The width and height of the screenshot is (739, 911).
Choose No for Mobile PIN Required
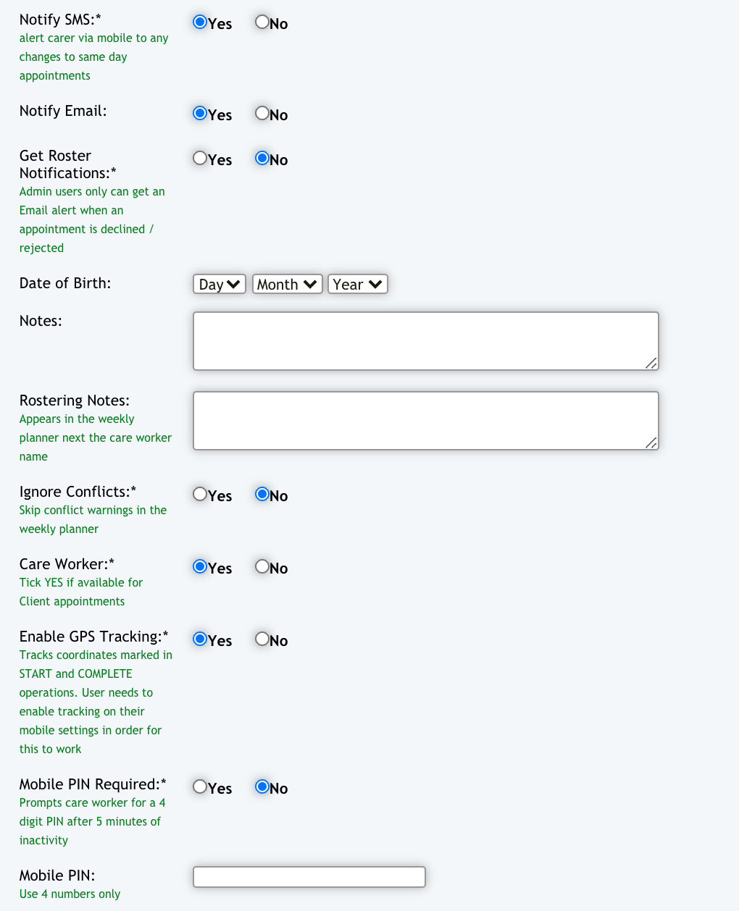[x=262, y=787]
